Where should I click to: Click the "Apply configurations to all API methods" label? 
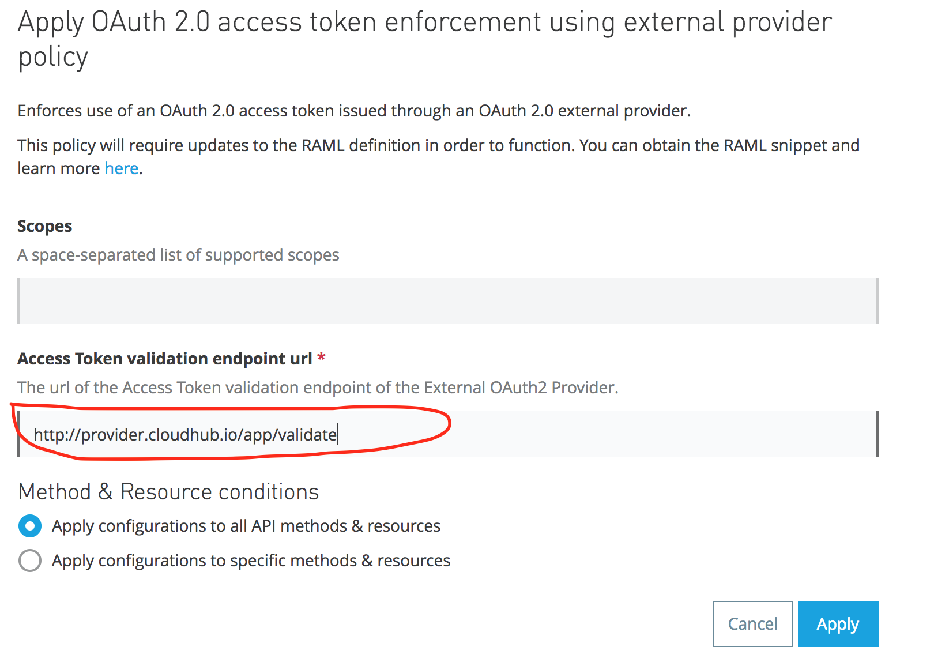246,526
